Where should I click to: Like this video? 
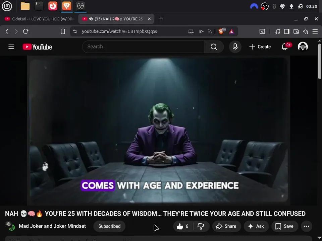coord(182,226)
